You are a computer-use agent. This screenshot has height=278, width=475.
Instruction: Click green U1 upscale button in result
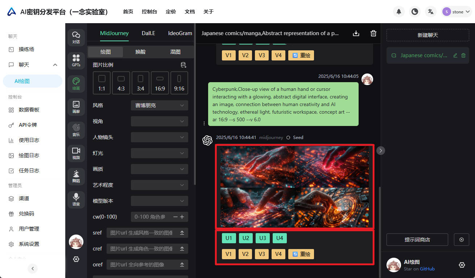coord(228,238)
